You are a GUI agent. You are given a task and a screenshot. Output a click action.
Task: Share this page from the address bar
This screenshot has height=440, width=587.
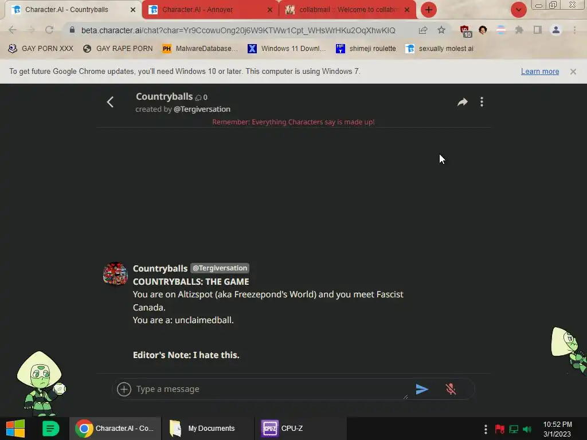coord(423,30)
